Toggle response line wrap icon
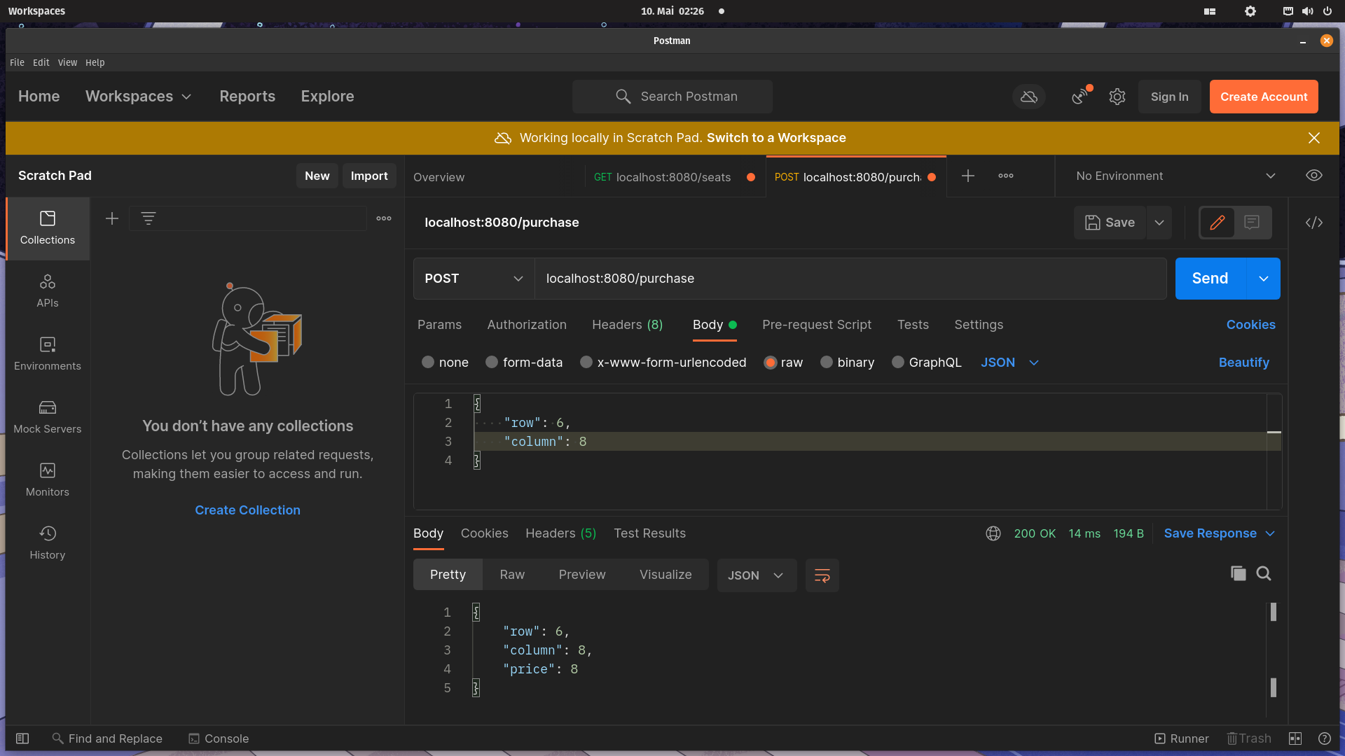Viewport: 1345px width, 756px height. pyautogui.click(x=822, y=575)
